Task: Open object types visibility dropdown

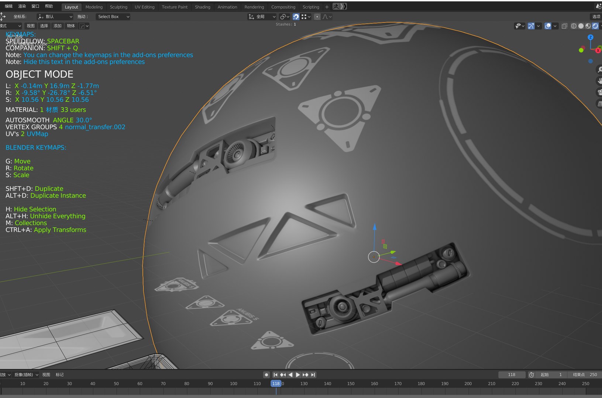Action: pos(520,26)
